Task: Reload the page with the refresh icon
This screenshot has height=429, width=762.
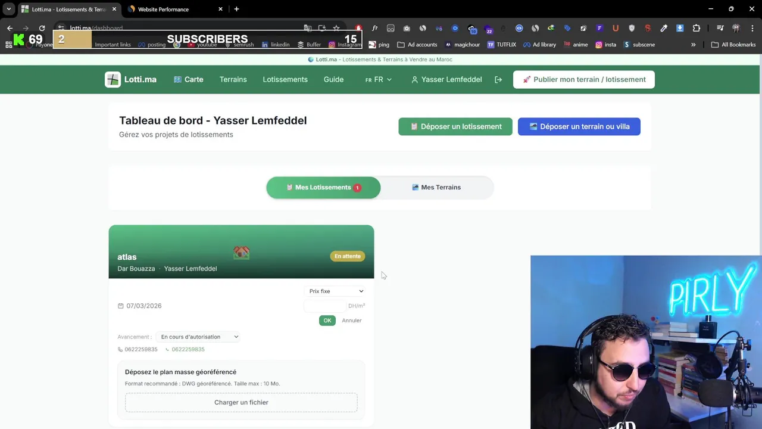Action: 42,28
